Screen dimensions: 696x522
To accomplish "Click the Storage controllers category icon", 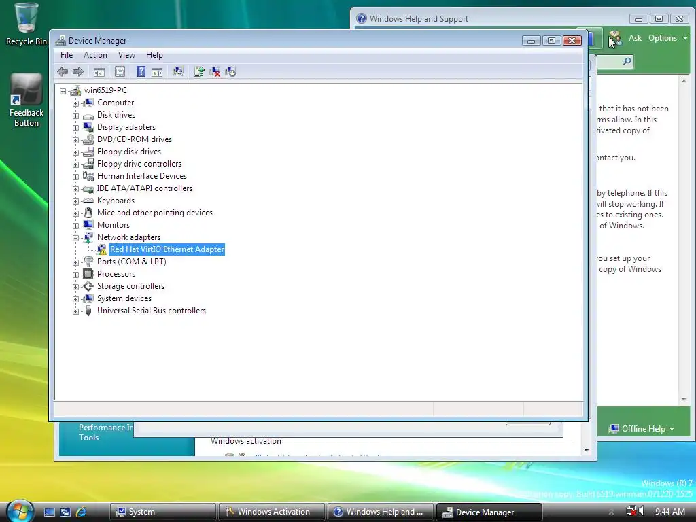I will tap(88, 286).
